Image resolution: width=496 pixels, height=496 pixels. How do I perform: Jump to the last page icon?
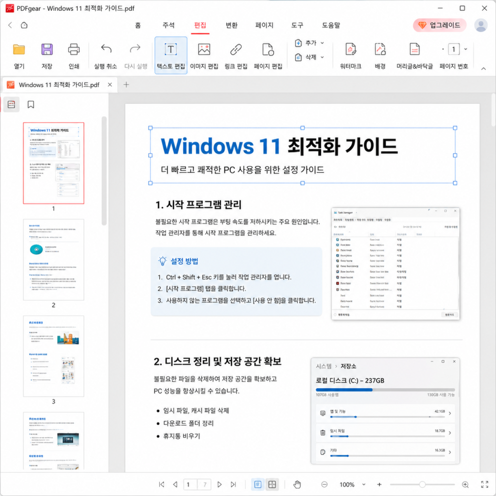(233, 484)
